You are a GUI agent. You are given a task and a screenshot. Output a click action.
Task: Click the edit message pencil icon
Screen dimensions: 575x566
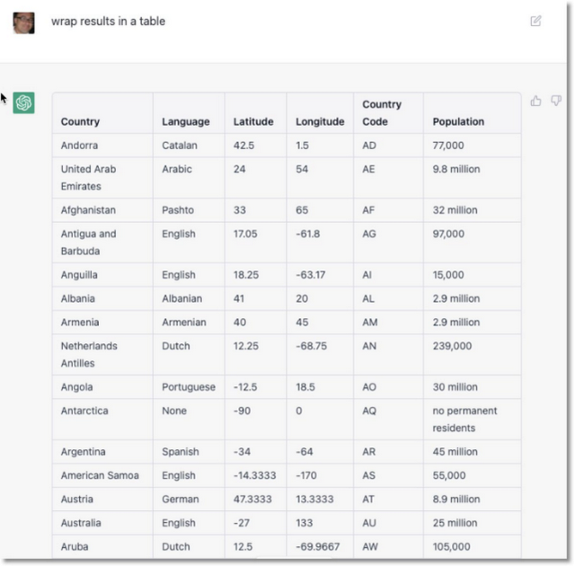(x=535, y=21)
